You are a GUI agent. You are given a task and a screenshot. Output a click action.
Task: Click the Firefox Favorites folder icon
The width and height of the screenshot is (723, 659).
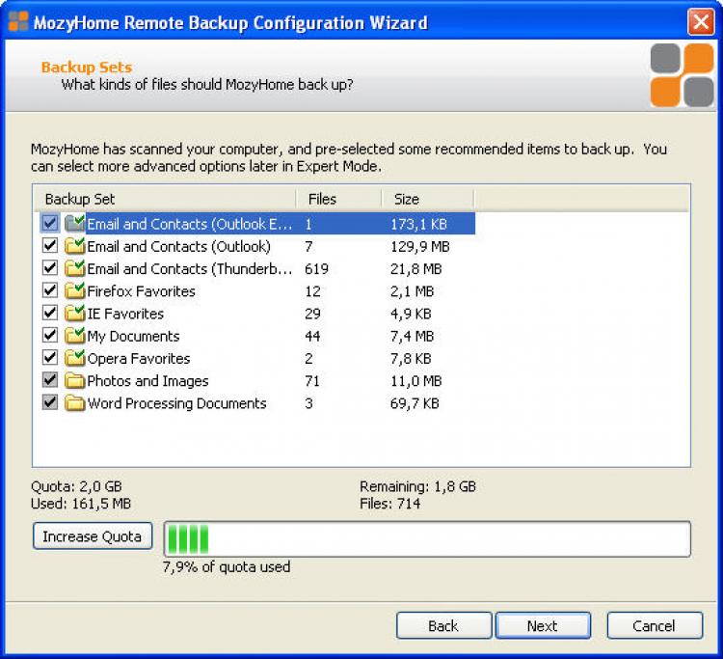pos(75,291)
